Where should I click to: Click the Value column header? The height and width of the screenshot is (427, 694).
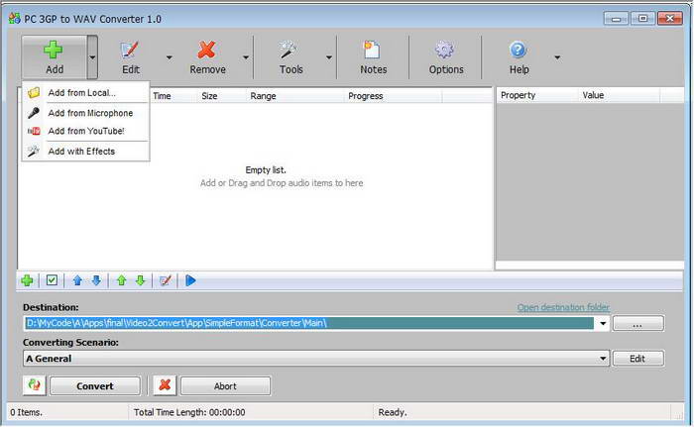(619, 95)
